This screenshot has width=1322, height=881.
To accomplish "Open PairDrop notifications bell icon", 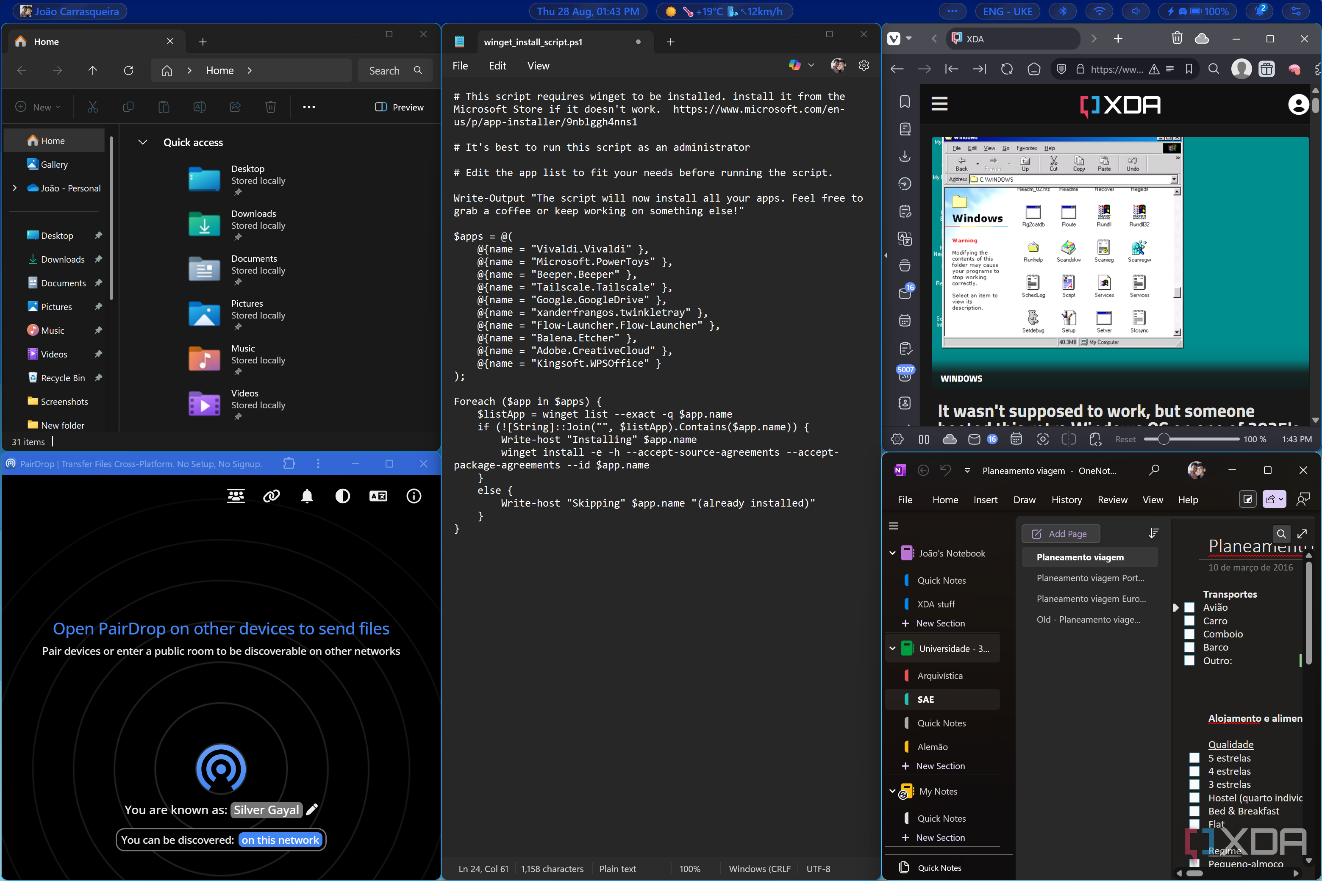I will pyautogui.click(x=307, y=496).
